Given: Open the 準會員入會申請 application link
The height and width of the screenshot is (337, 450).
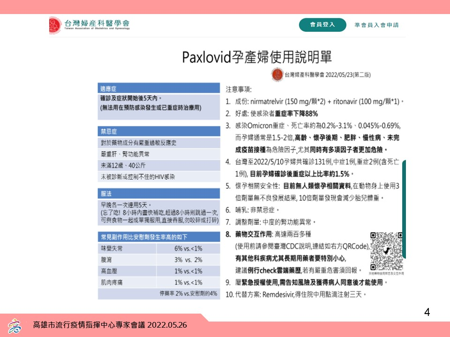Looking at the screenshot, I should tap(376, 25).
